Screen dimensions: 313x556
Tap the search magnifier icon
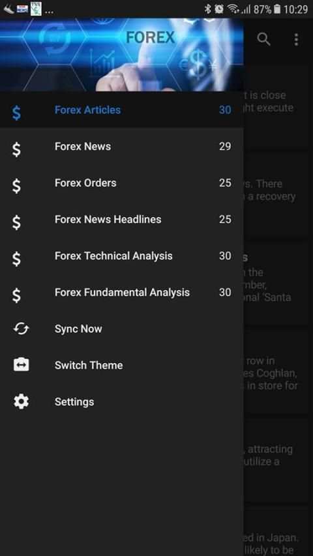pyautogui.click(x=263, y=39)
